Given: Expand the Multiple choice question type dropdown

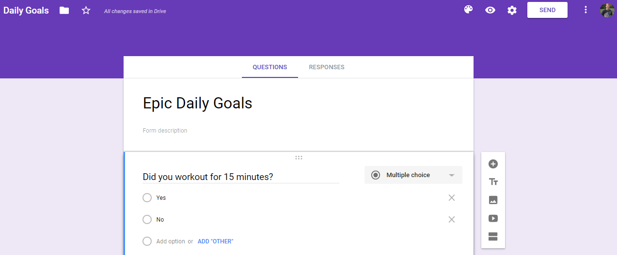Looking at the screenshot, I should 413,175.
